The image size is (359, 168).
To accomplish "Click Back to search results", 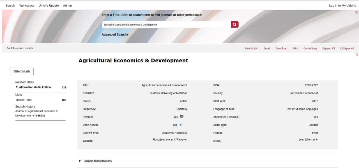I will pyautogui.click(x=20, y=48).
